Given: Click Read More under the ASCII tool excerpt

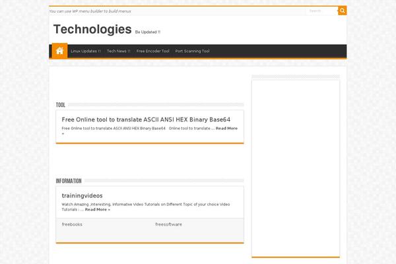Looking at the screenshot, I should pos(226,128).
